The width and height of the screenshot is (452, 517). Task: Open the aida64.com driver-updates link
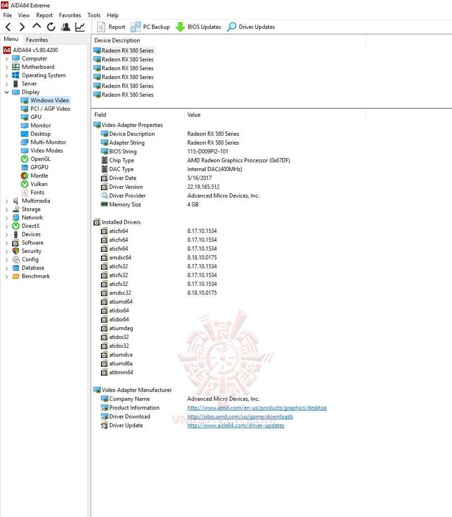tap(236, 426)
